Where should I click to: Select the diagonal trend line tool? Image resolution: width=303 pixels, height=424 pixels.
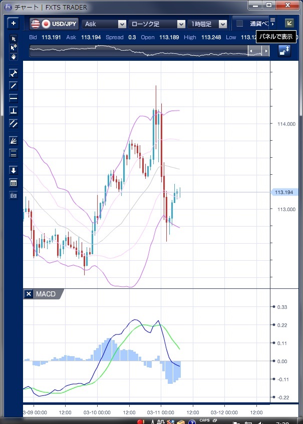[14, 85]
